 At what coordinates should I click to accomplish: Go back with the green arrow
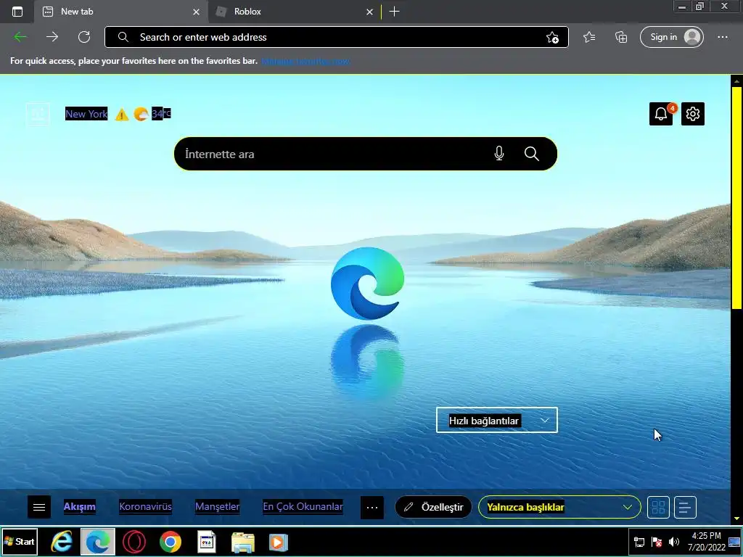(x=20, y=37)
